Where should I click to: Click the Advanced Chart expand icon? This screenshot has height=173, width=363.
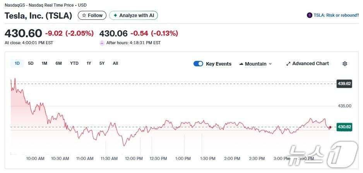(x=288, y=64)
